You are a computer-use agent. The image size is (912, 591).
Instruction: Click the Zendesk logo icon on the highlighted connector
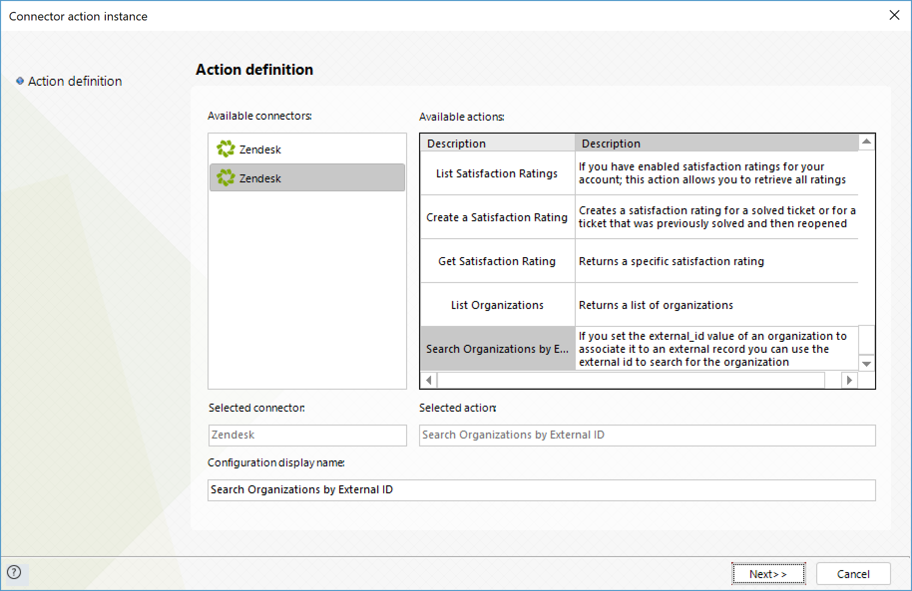pyautogui.click(x=226, y=177)
